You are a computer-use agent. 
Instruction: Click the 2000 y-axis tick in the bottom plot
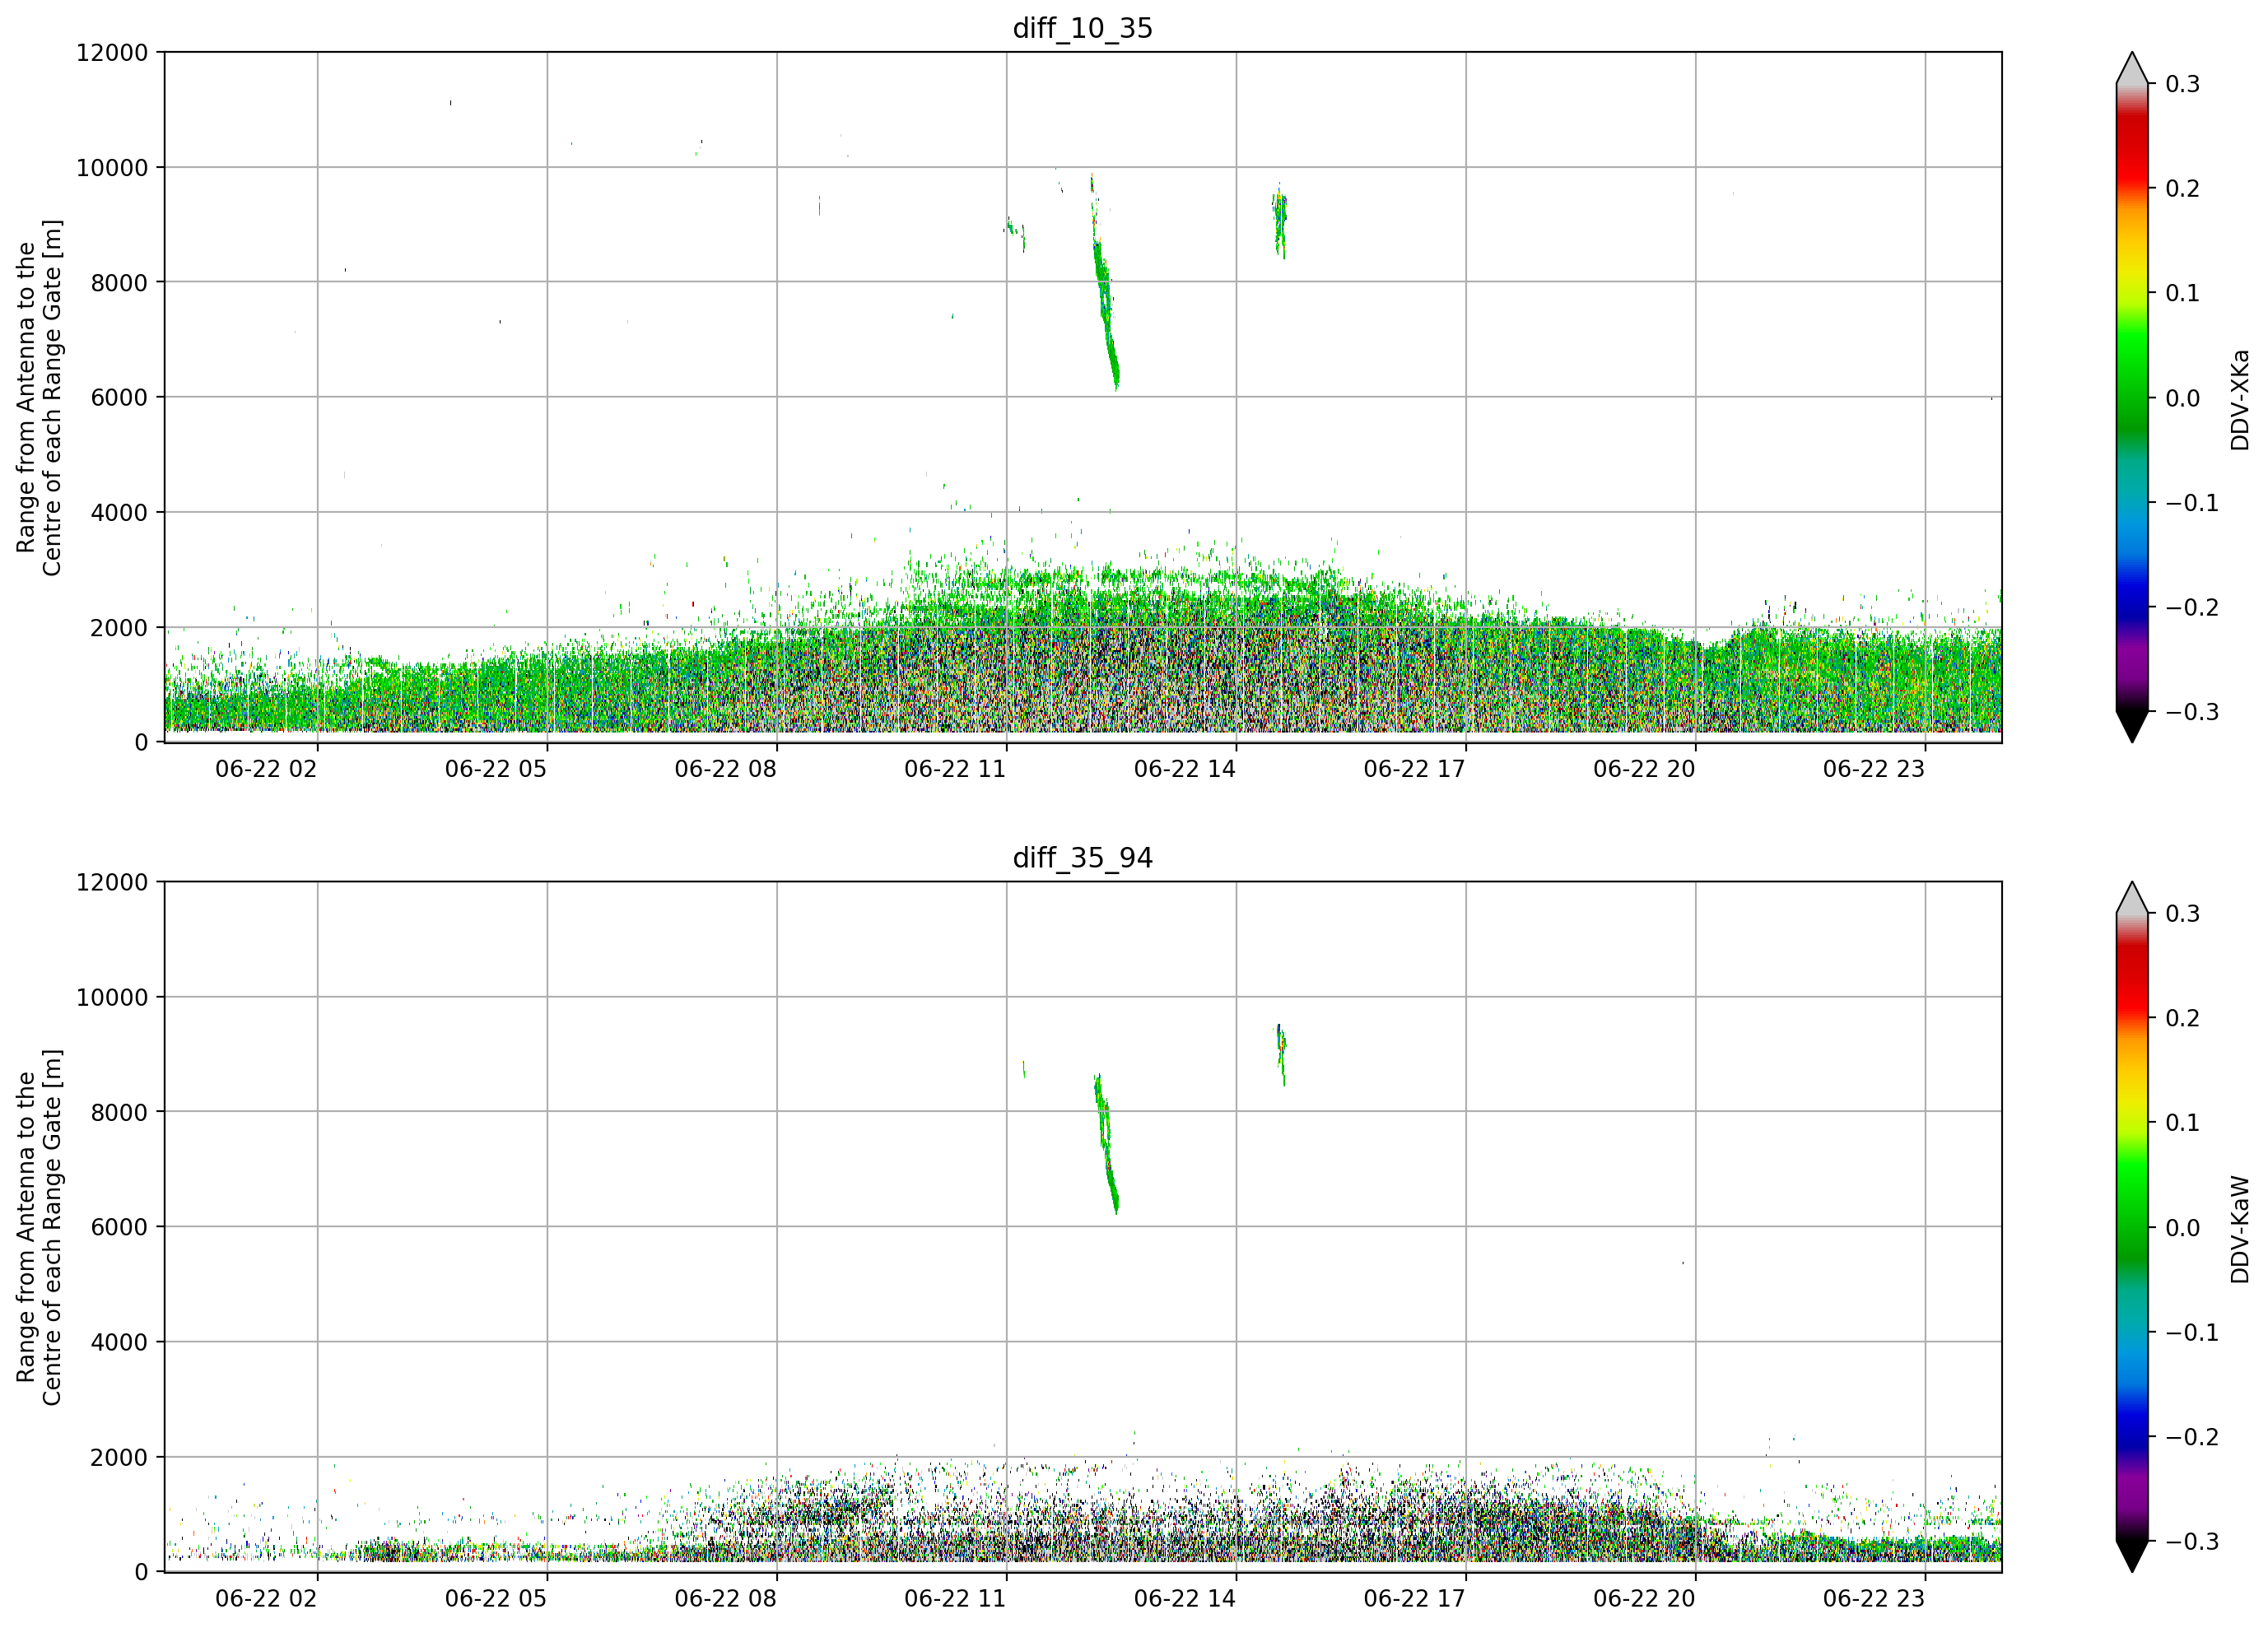[119, 1458]
